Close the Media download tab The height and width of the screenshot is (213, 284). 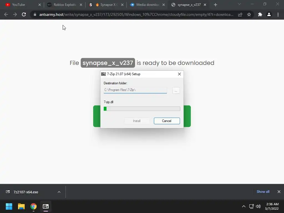tap(164, 5)
